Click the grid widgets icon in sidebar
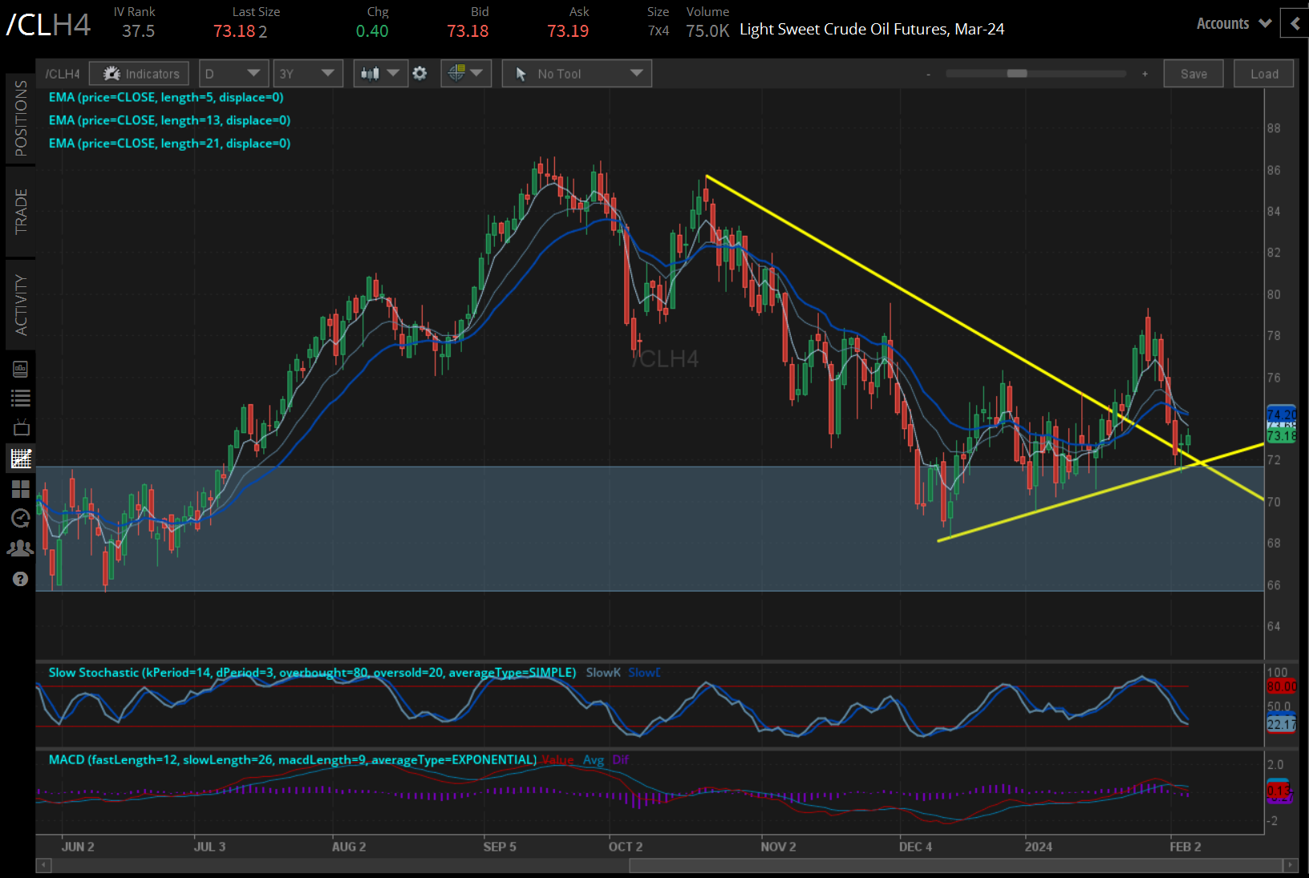1309x878 pixels. point(21,489)
